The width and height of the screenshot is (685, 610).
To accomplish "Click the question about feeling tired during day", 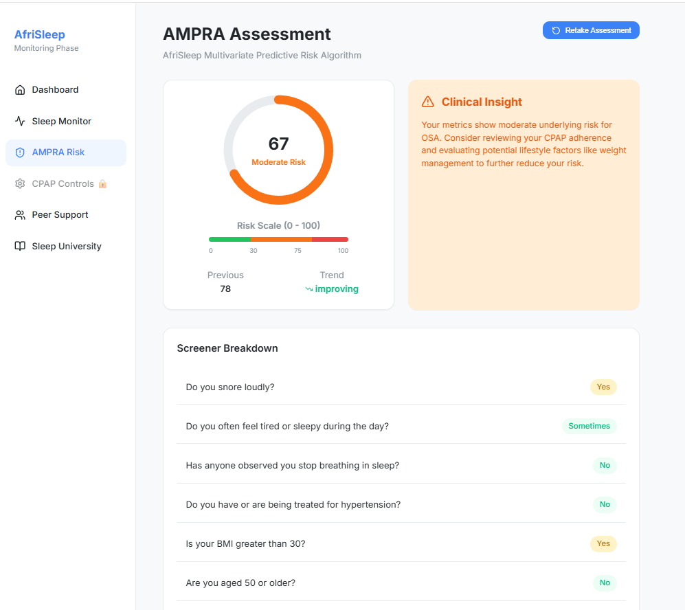I will pyautogui.click(x=287, y=427).
